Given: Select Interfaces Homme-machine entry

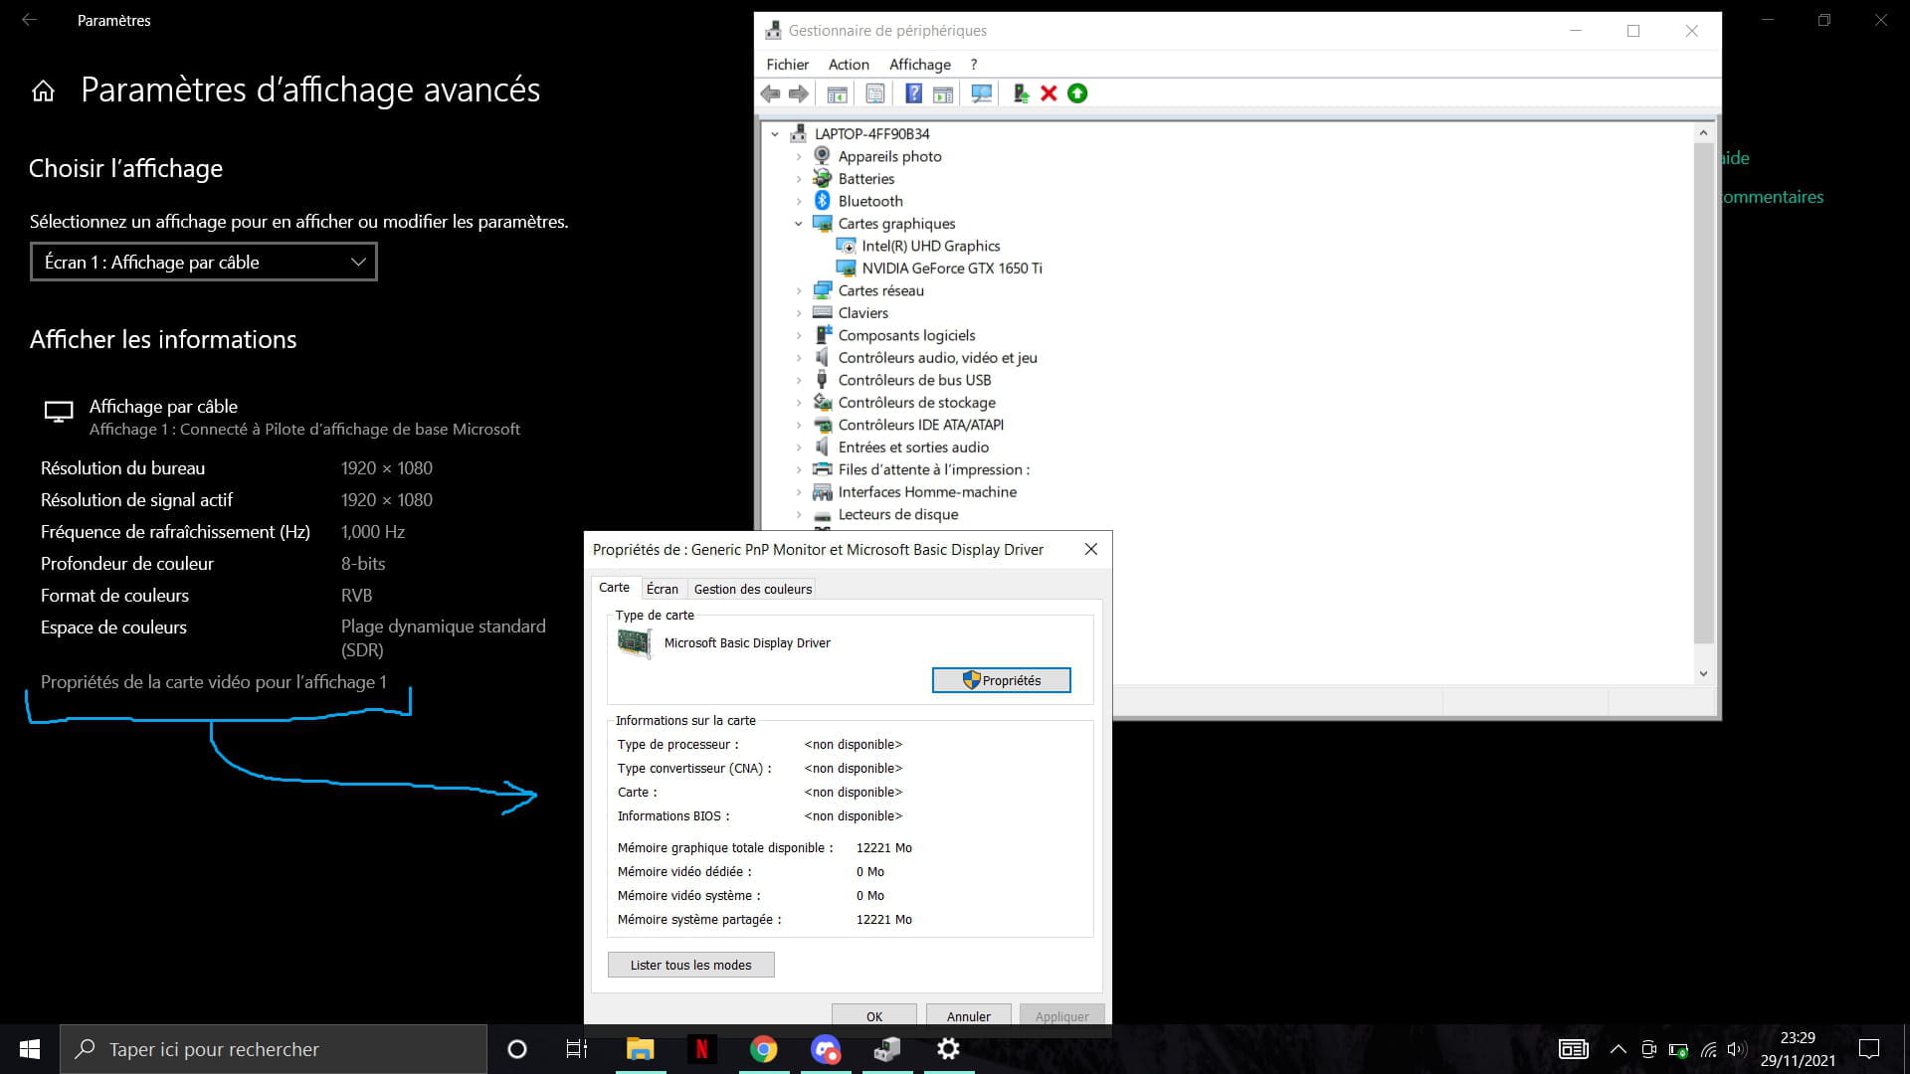Looking at the screenshot, I should click(927, 492).
